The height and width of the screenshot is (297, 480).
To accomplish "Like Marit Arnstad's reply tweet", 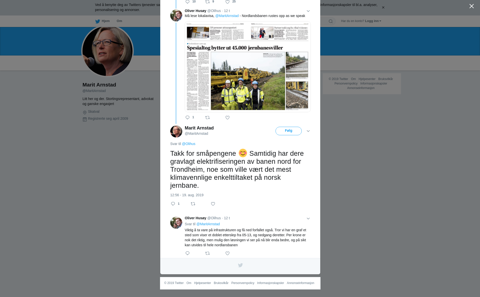I will [x=213, y=204].
